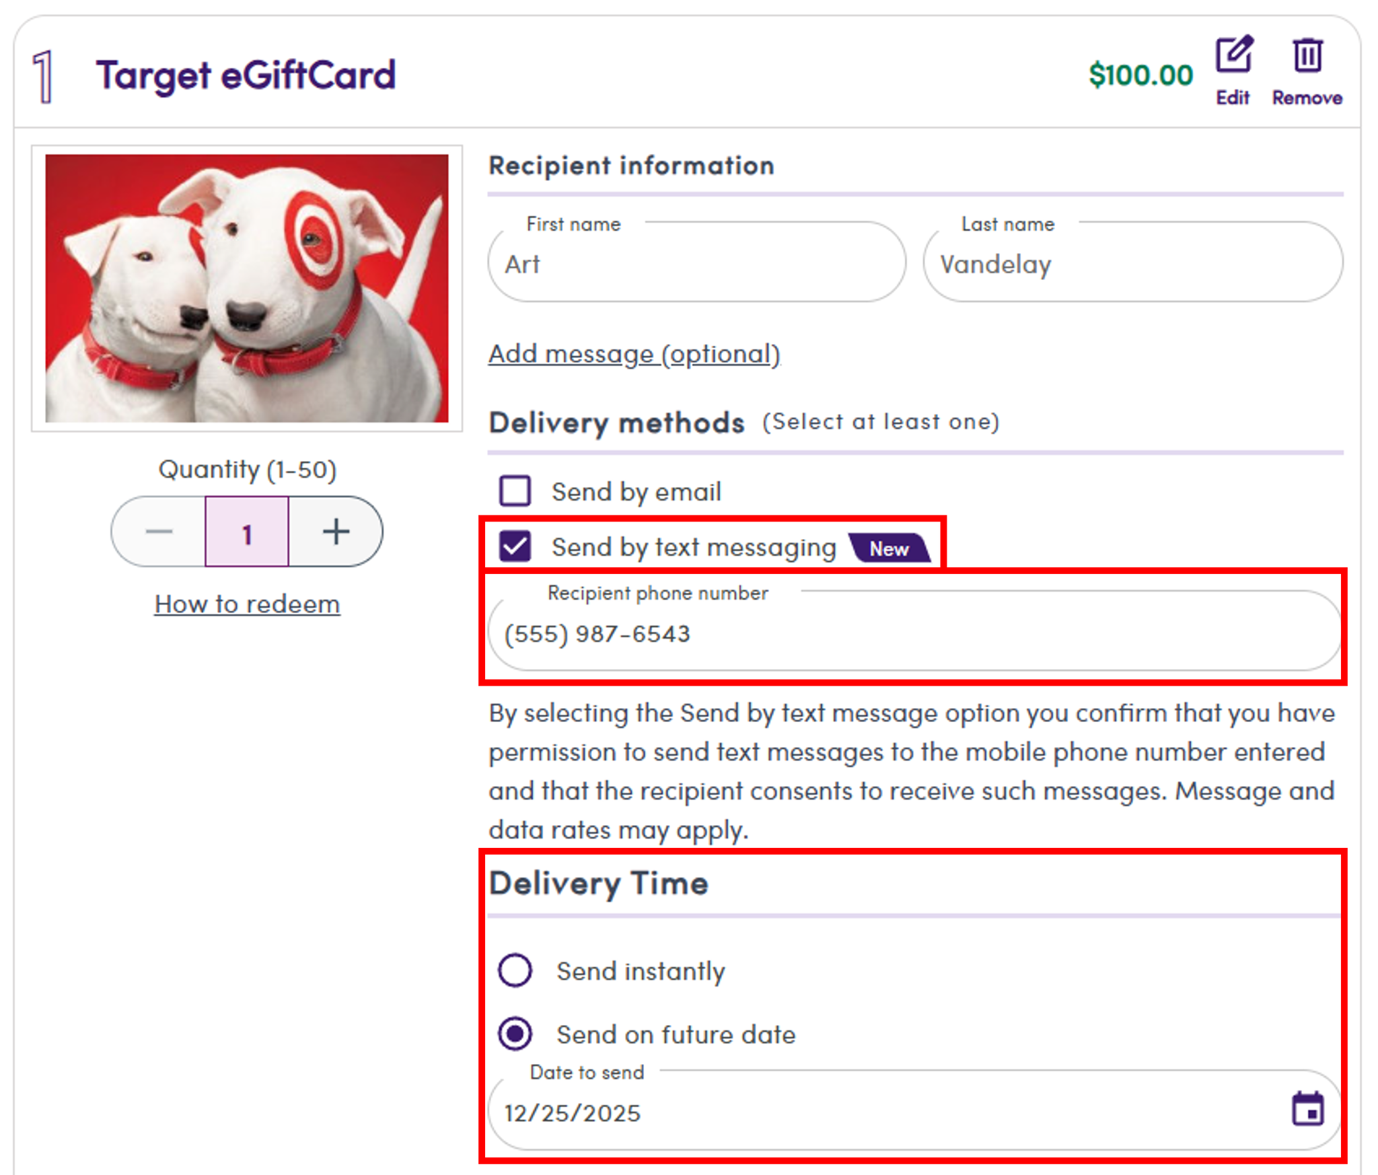The width and height of the screenshot is (1378, 1175).
Task: Increase quantity with the plus button
Action: point(335,531)
